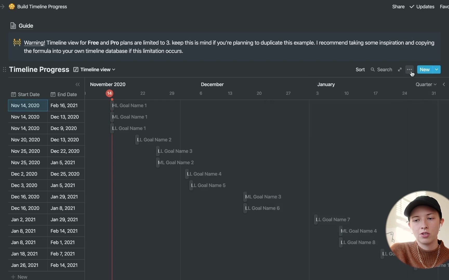The image size is (449, 280).
Task: Click the warning emoji in the callout
Action: (17, 43)
